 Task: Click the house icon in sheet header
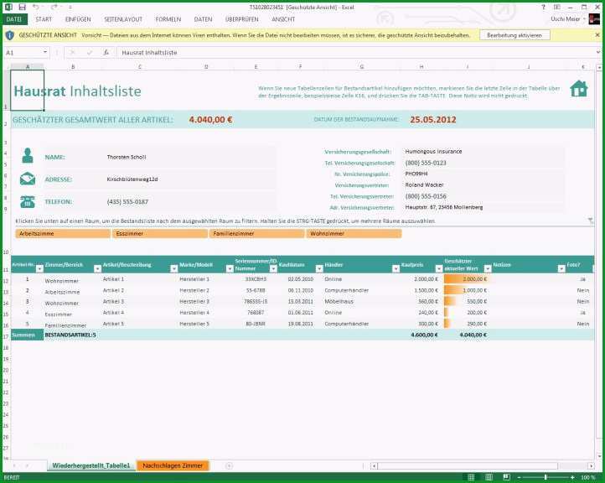coord(579,88)
